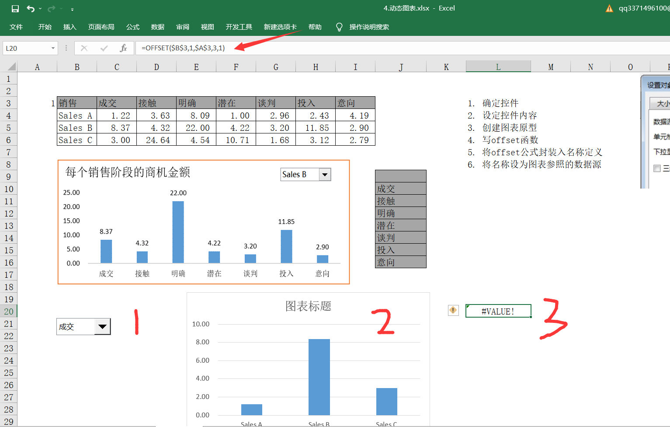Image resolution: width=670 pixels, height=427 pixels.
Task: Click the Redo arrow icon
Action: pyautogui.click(x=51, y=9)
